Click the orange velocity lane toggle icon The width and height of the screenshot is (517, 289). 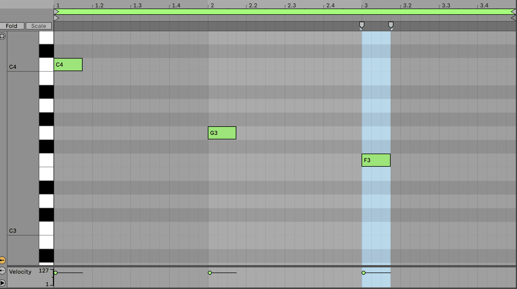point(3,260)
